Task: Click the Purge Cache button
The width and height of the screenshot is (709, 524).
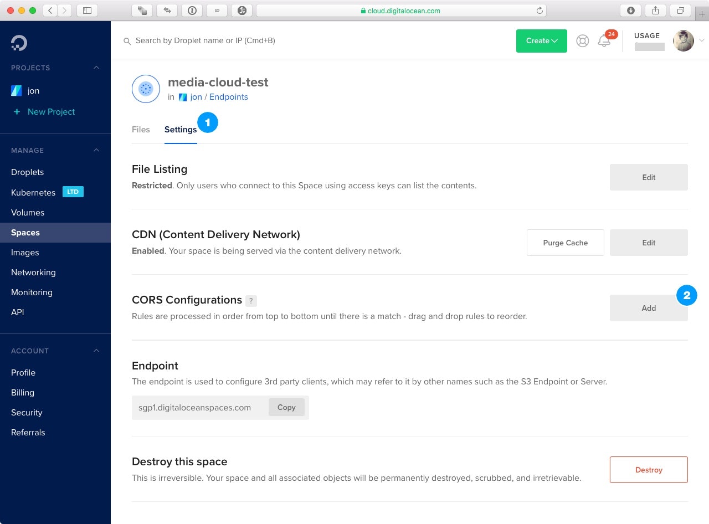Action: tap(566, 243)
